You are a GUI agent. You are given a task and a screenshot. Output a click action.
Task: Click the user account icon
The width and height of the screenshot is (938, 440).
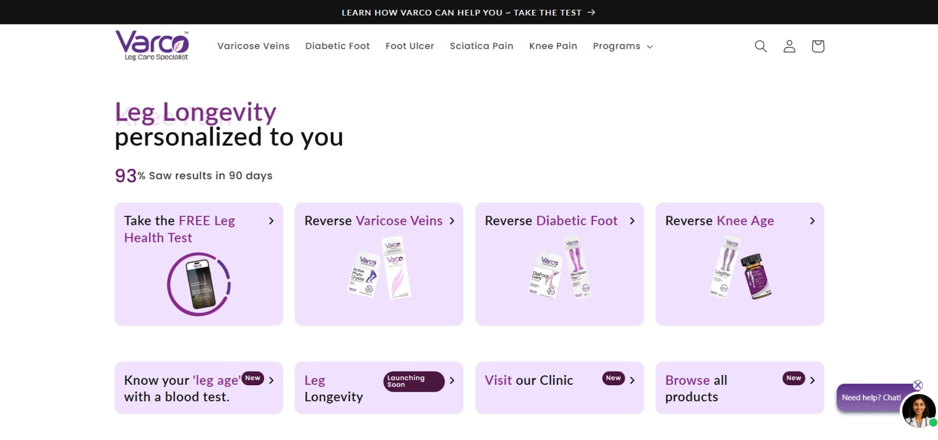(789, 46)
